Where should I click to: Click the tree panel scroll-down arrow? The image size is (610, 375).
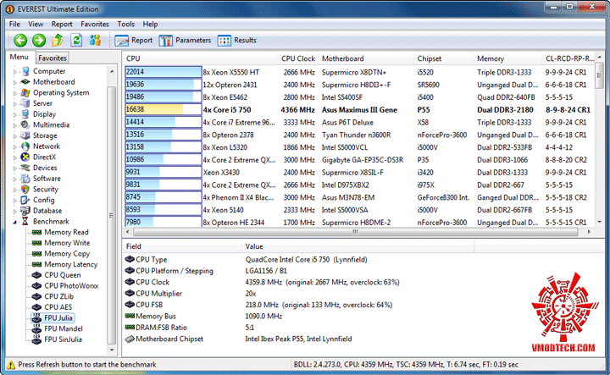(x=112, y=350)
